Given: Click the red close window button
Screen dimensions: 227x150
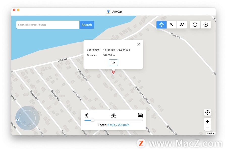Looking at the screenshot, I should [14, 10].
